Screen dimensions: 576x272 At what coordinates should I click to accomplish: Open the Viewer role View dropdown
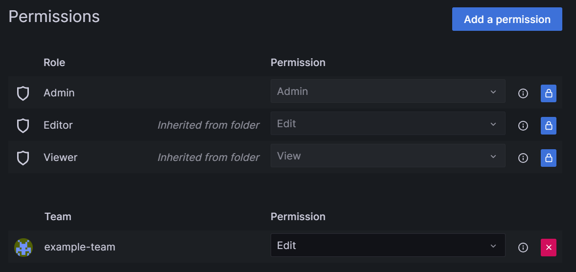[x=388, y=156]
